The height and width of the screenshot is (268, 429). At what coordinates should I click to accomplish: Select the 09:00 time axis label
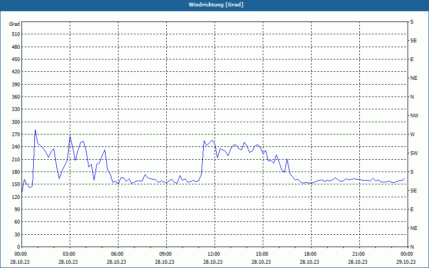(165, 254)
